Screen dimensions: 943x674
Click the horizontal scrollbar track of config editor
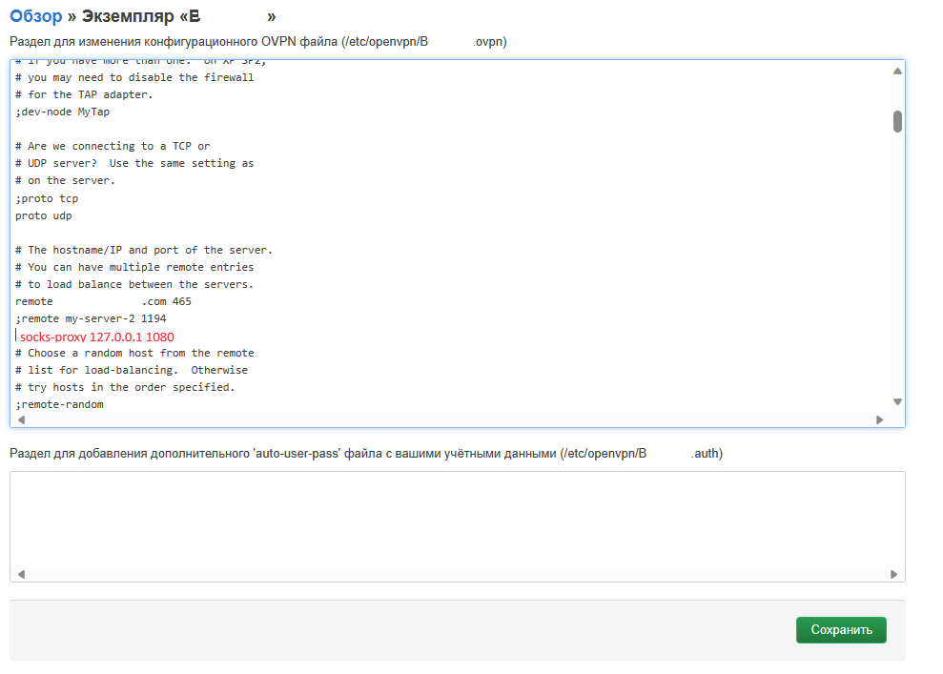pos(448,419)
